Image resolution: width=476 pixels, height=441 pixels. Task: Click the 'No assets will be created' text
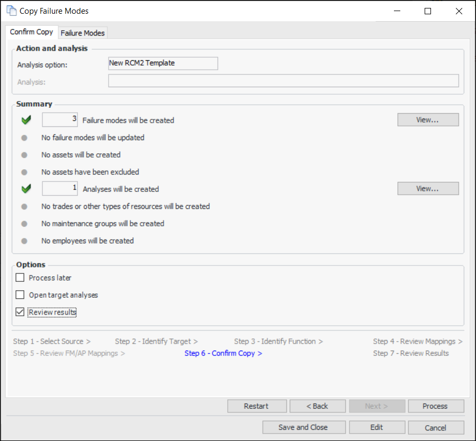(81, 154)
